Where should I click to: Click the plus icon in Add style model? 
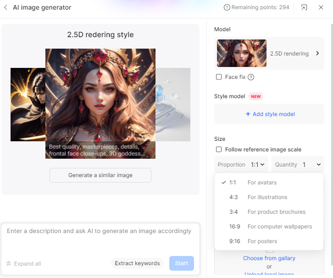pyautogui.click(x=248, y=114)
